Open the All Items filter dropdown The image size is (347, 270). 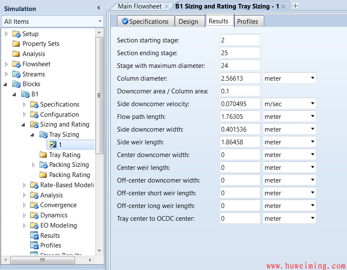pos(100,21)
